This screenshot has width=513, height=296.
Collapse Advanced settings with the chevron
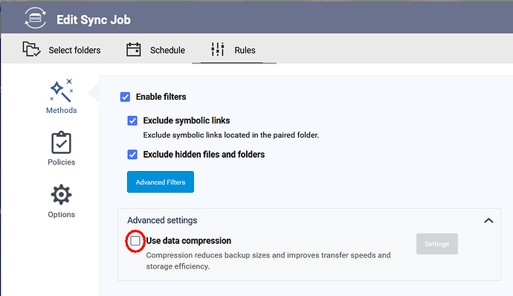pos(488,221)
